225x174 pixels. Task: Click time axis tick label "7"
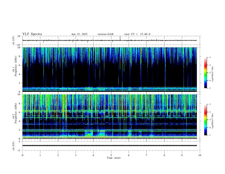[x=146, y=155]
